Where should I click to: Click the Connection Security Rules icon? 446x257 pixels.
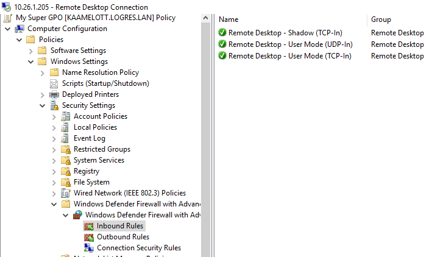click(89, 248)
